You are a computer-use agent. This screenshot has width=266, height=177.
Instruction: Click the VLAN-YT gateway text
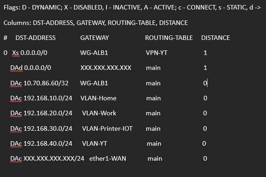click(94, 143)
